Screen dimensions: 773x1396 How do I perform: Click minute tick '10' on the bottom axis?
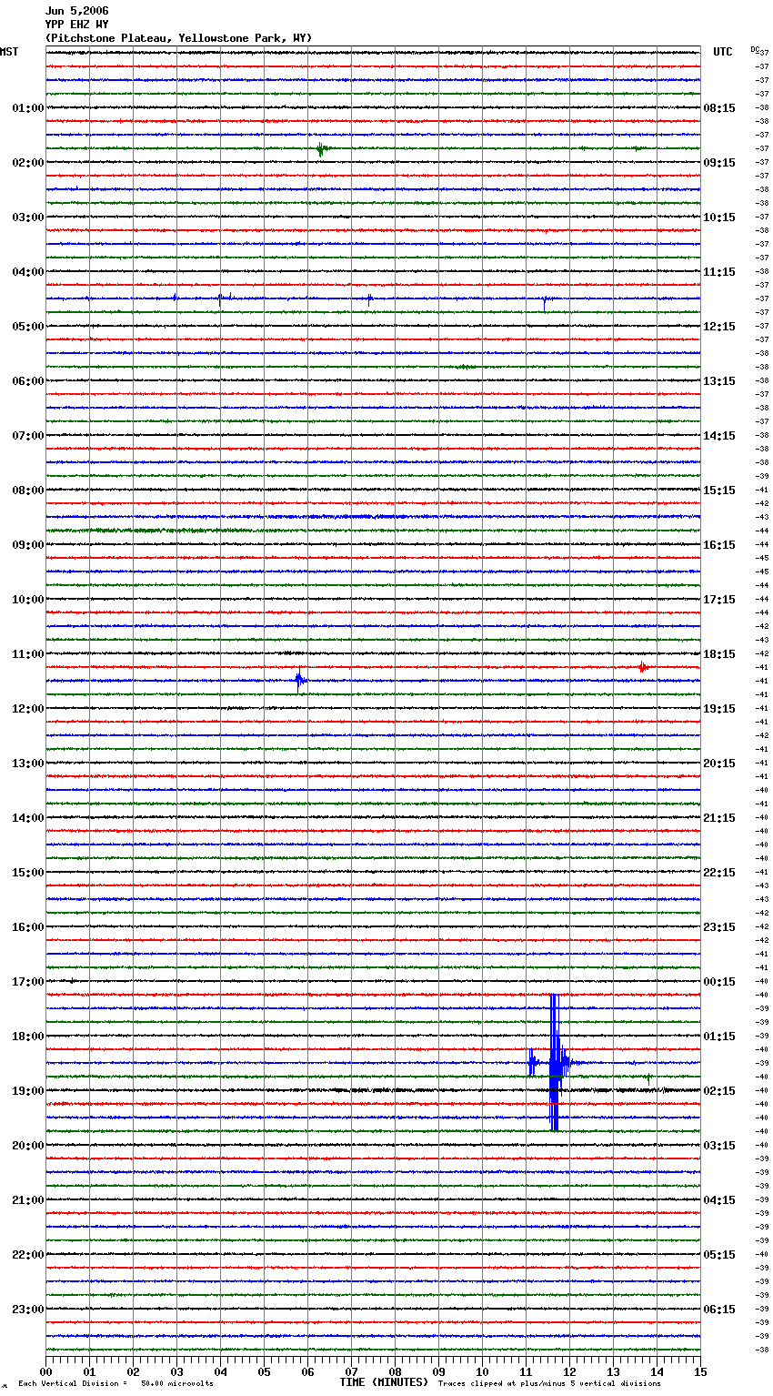(482, 1371)
